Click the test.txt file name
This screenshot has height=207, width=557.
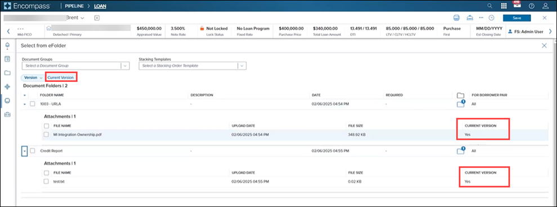(x=59, y=182)
